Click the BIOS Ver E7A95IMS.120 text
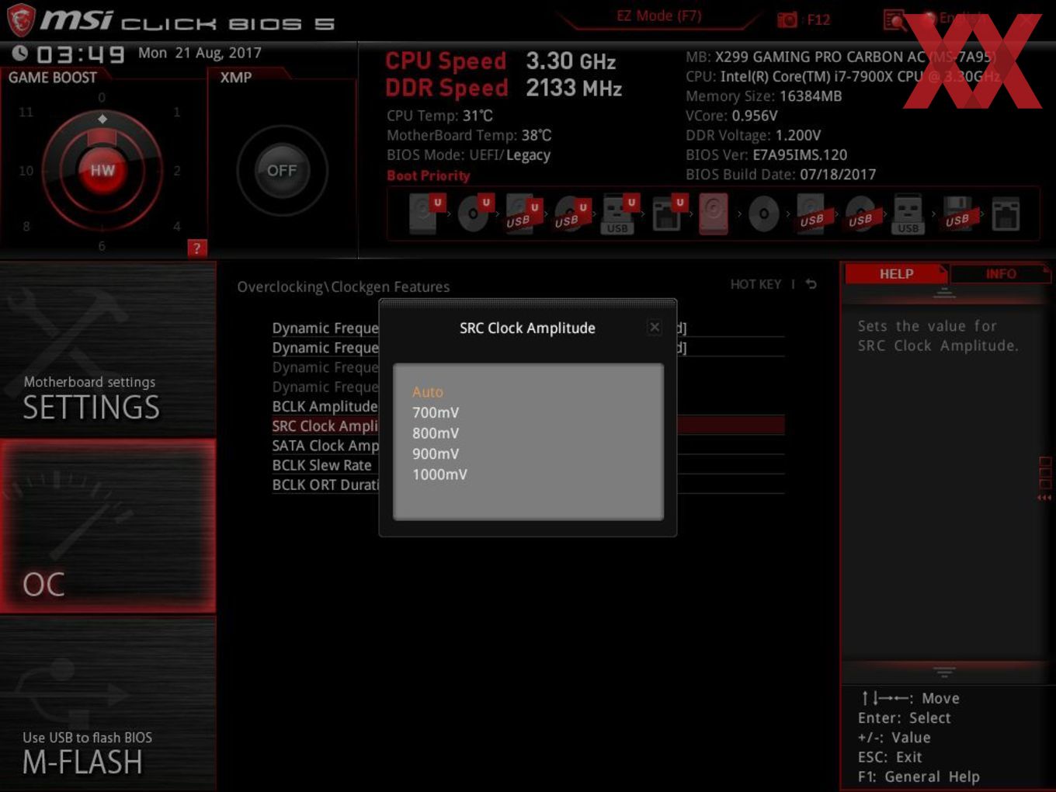 coord(766,155)
